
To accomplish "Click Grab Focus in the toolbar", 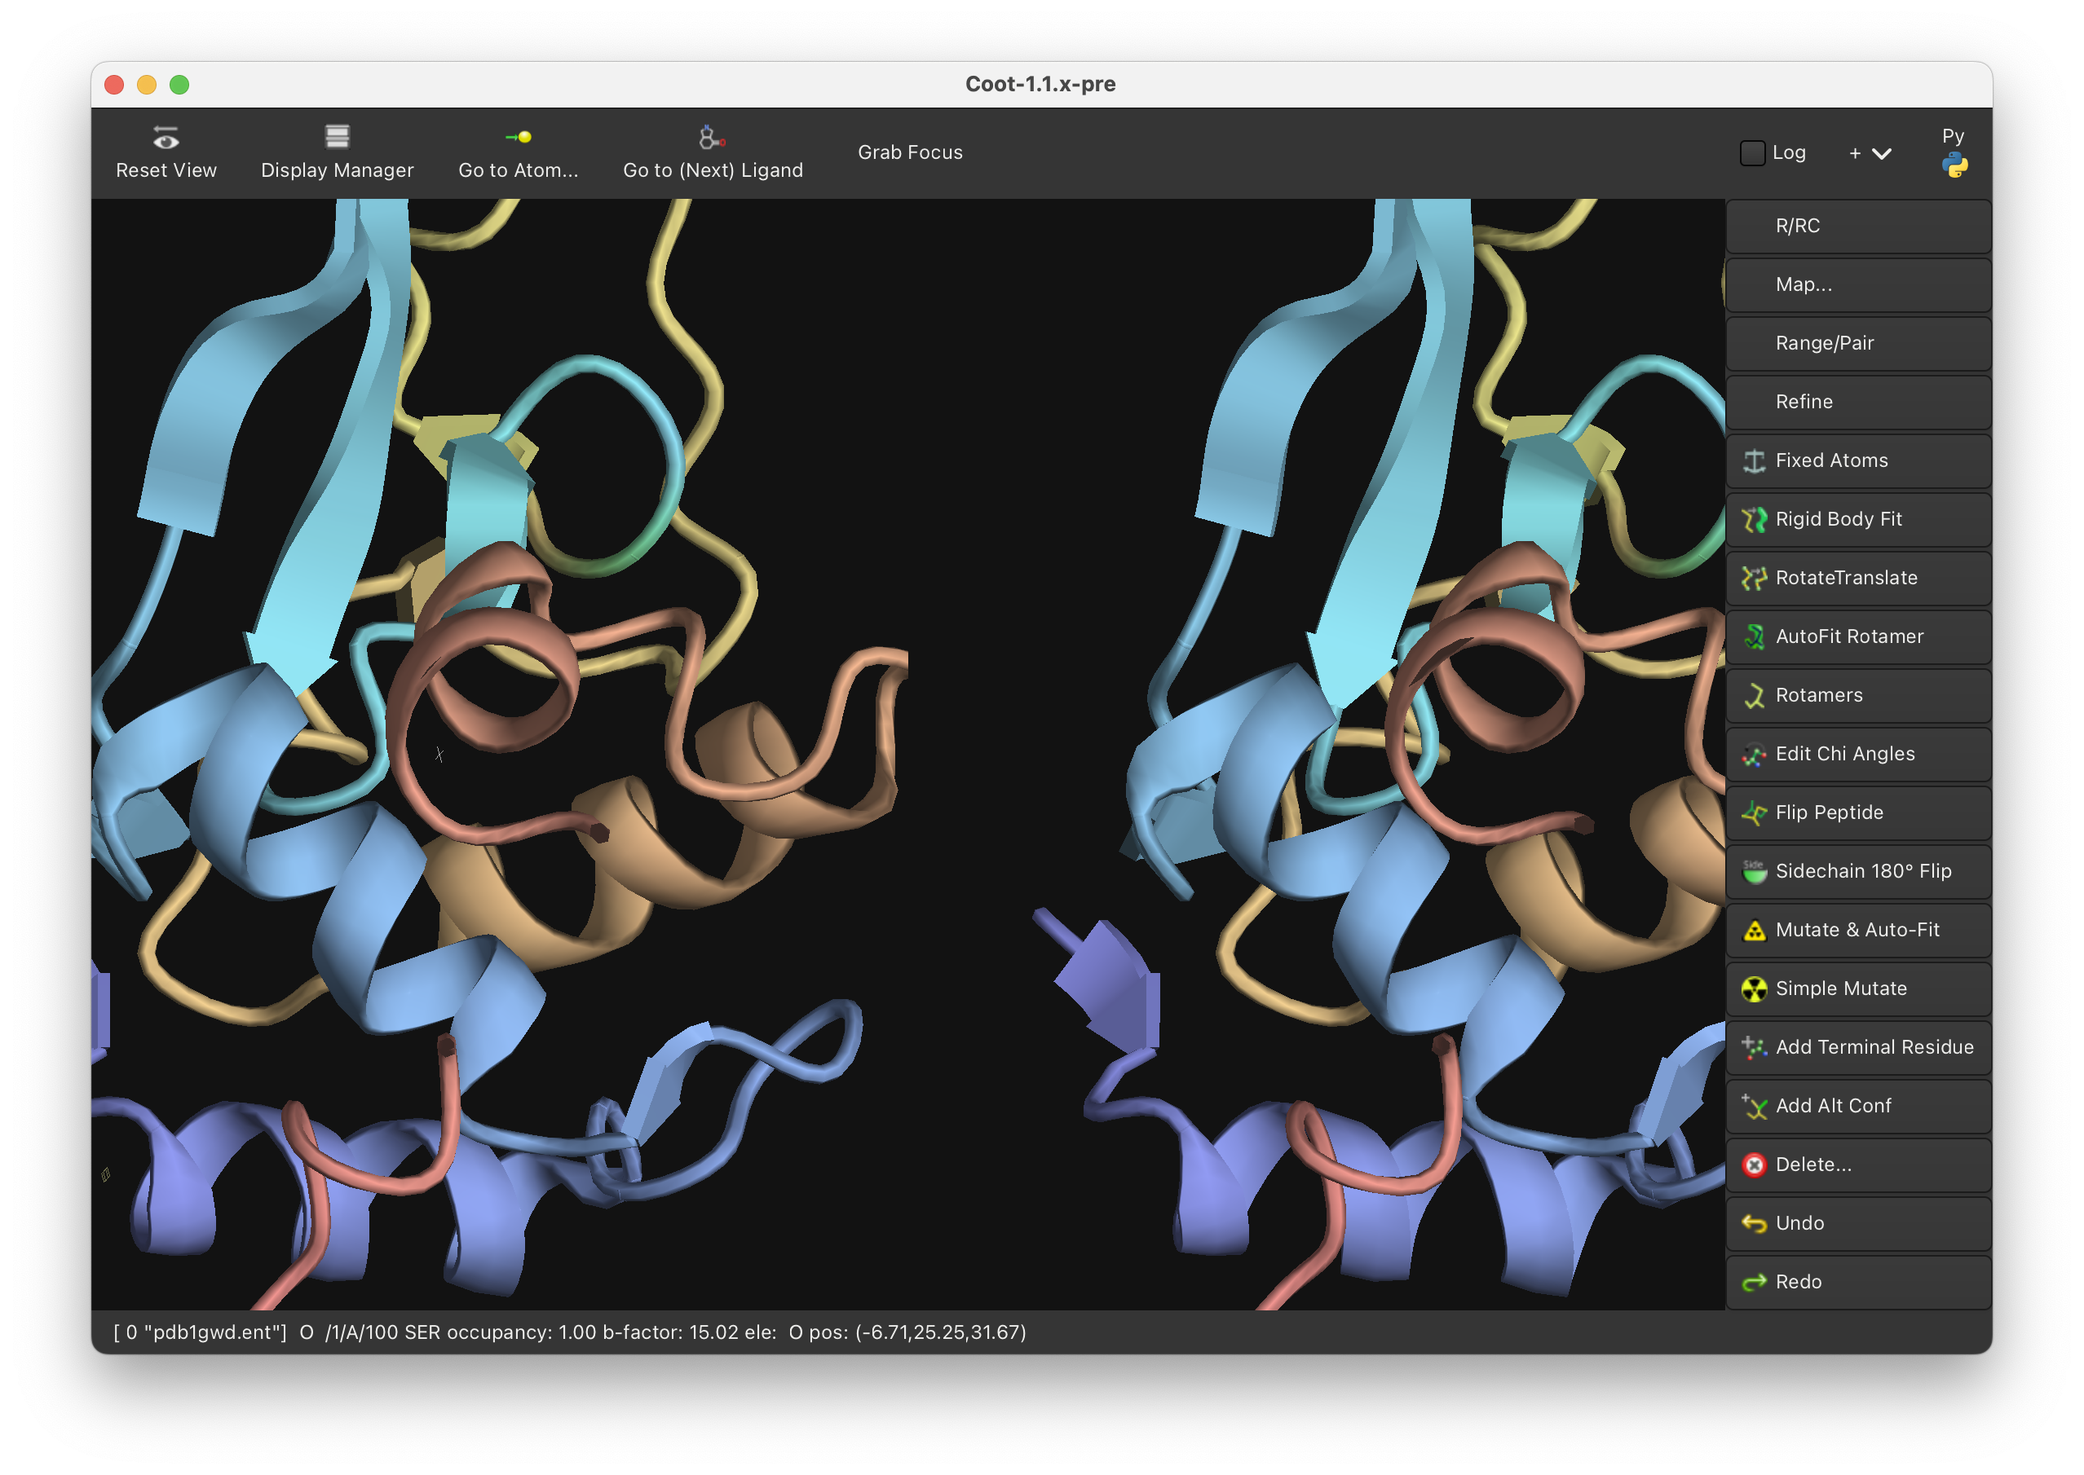I will [909, 152].
